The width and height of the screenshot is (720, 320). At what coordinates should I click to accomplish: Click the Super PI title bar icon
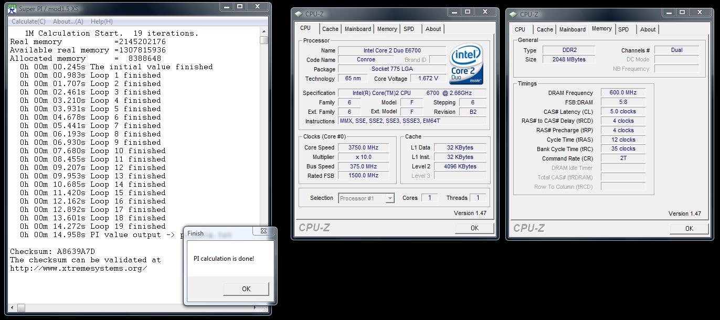click(x=12, y=8)
